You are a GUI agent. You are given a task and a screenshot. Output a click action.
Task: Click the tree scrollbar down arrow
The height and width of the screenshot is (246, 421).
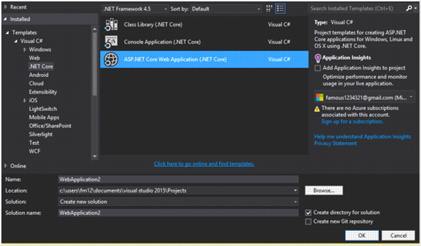click(95, 157)
